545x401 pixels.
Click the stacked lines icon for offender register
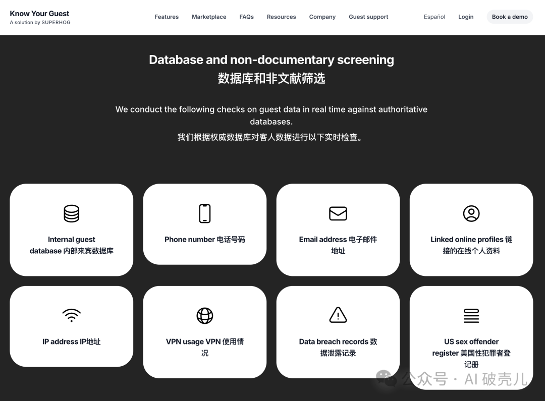471,316
